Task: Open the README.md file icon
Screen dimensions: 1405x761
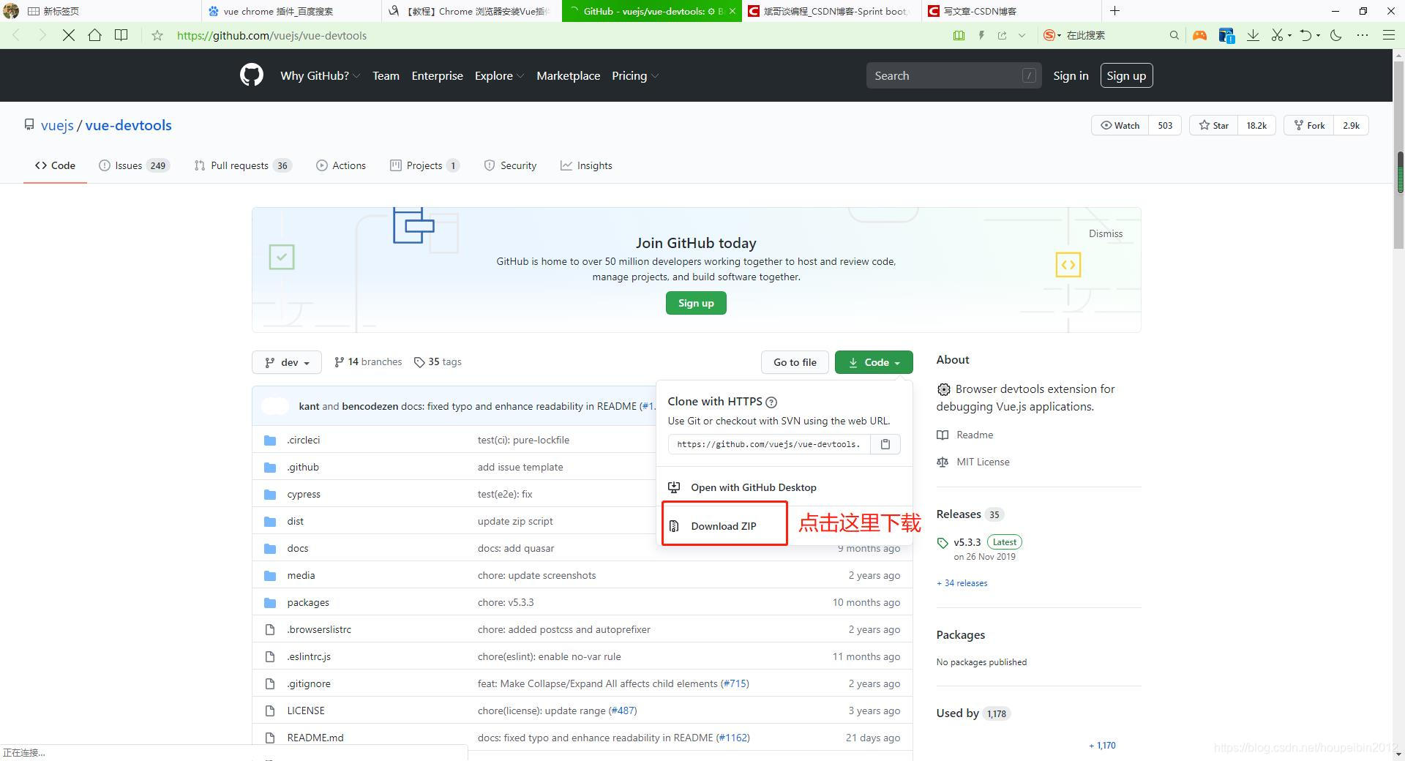Action: [270, 738]
